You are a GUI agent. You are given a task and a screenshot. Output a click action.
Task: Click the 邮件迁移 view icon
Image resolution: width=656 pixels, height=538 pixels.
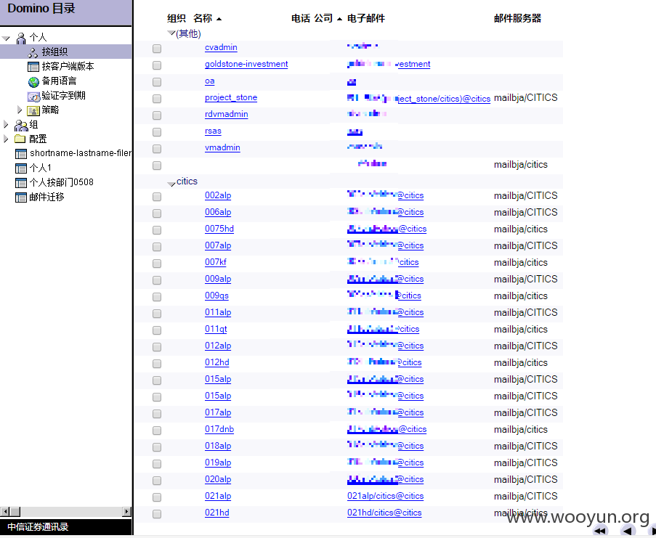[21, 197]
